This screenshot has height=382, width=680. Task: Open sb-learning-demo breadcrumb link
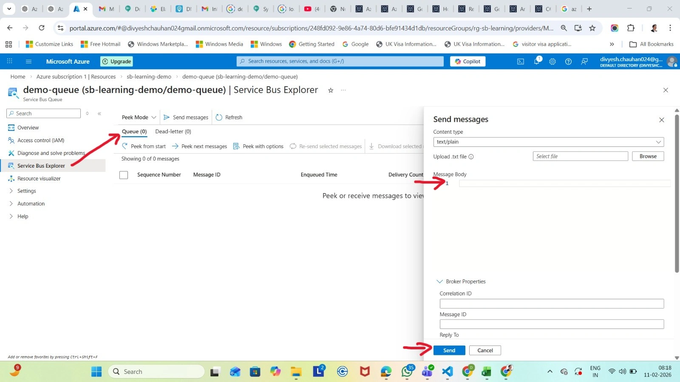(x=149, y=77)
